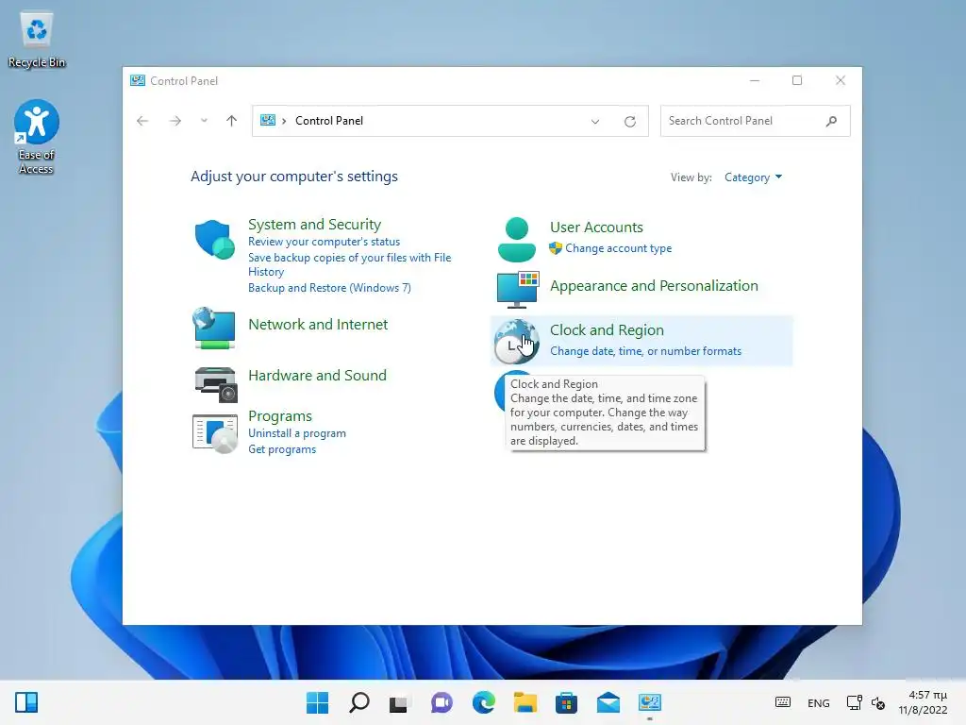
Task: Click the ENG language indicator
Action: 818,702
